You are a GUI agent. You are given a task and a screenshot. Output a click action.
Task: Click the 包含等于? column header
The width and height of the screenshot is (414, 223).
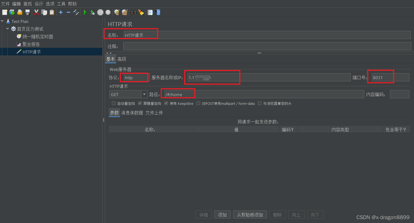(x=396, y=130)
